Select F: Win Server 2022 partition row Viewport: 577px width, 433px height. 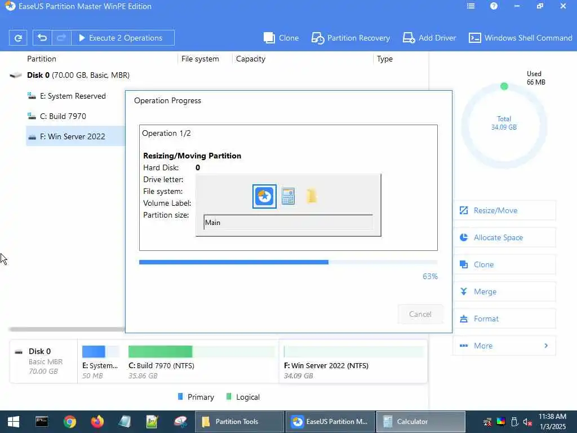76,136
